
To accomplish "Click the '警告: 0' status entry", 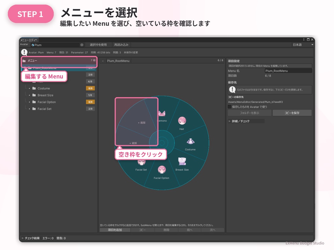I will pyautogui.click(x=61, y=238).
